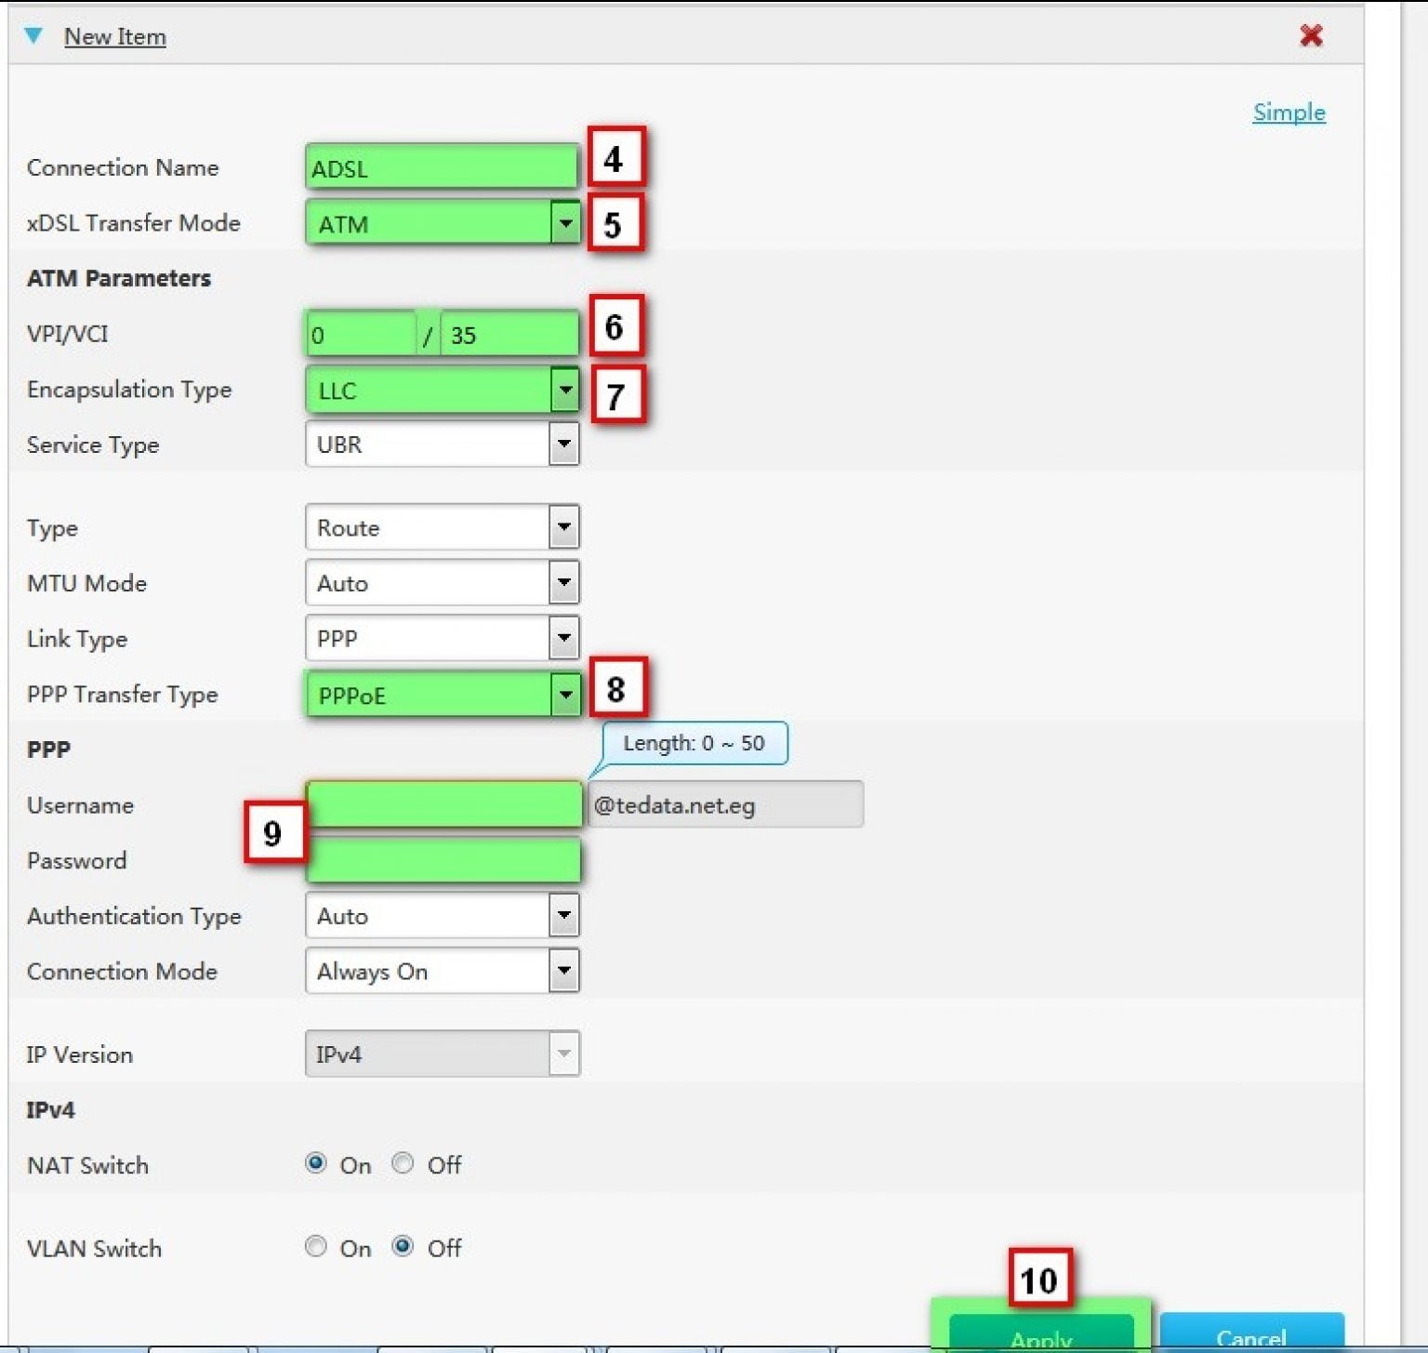
Task: Select VLAN Switch On radio button
Action: coord(316,1246)
